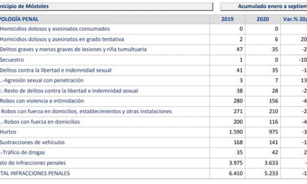Click 2019 value 200 for robos en domicilios
307x184 pixels.
point(238,122)
